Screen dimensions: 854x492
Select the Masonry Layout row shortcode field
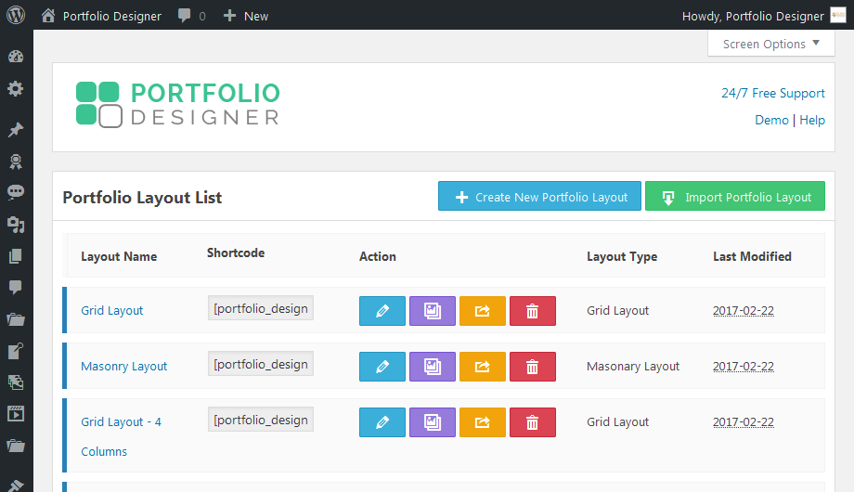pos(260,364)
